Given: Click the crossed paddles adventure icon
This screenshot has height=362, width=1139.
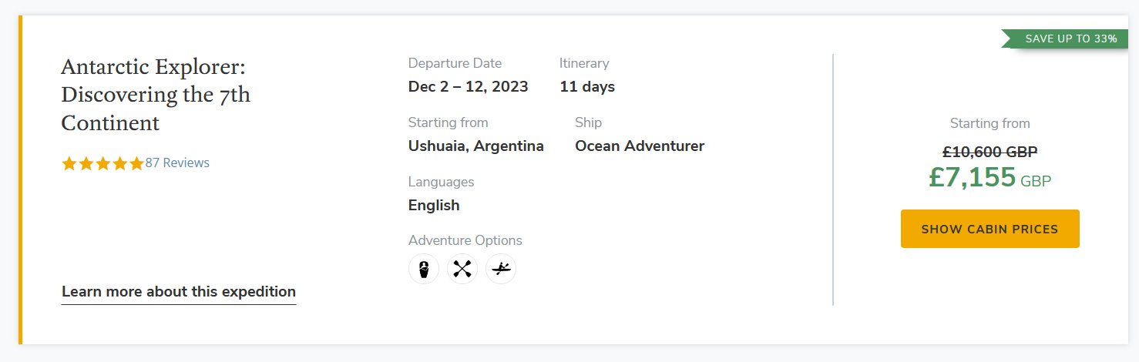Looking at the screenshot, I should click(x=462, y=269).
